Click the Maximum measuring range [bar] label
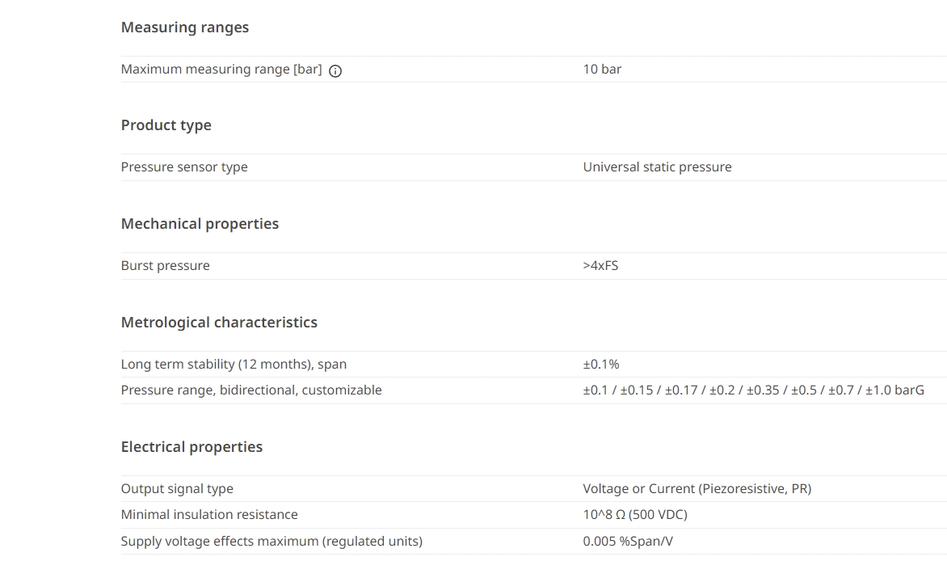 coord(221,70)
